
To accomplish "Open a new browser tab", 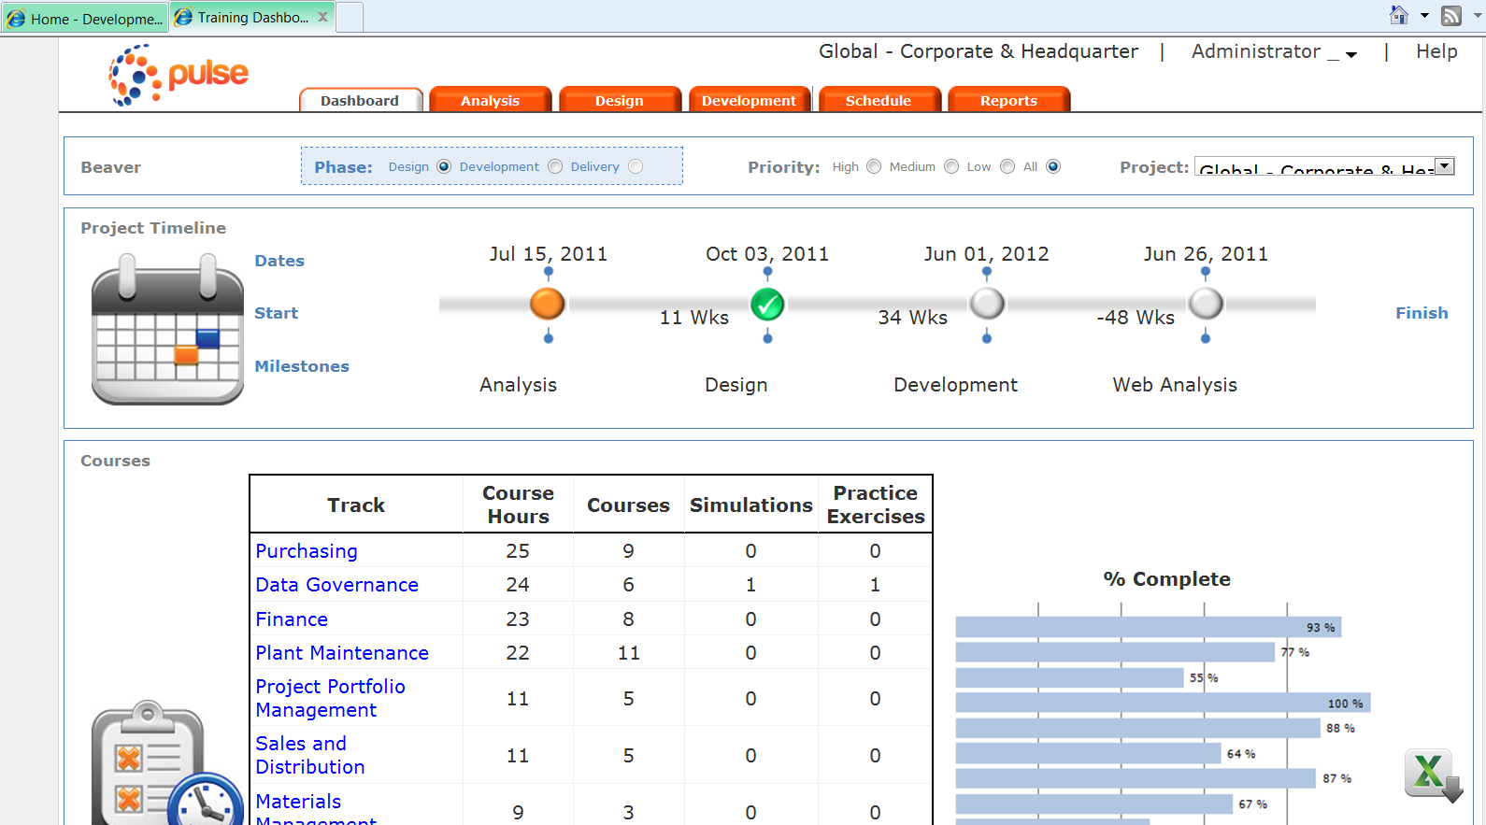I will (x=350, y=17).
